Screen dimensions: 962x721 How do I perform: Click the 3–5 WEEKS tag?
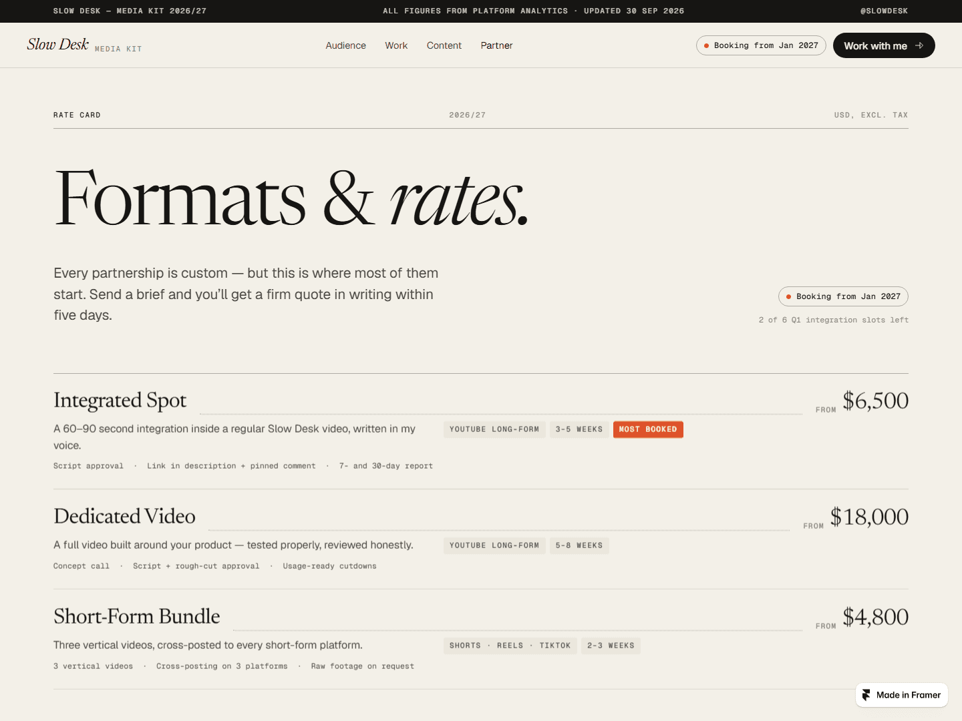pos(579,429)
